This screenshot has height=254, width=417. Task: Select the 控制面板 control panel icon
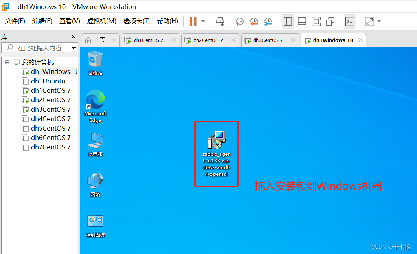pyautogui.click(x=95, y=226)
